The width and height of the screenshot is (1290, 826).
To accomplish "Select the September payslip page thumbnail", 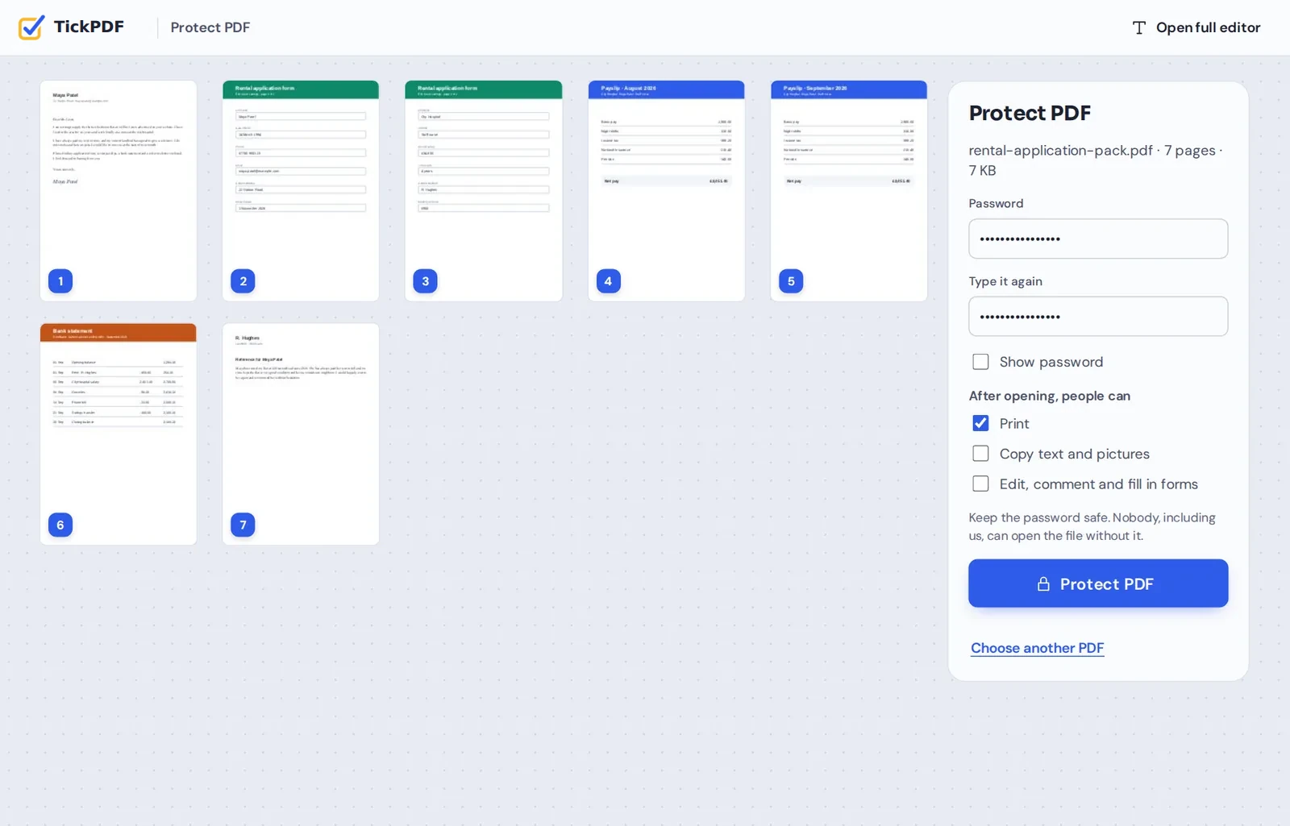I will coord(849,191).
